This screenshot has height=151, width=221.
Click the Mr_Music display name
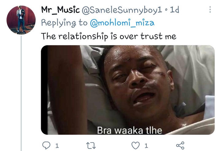coord(60,10)
